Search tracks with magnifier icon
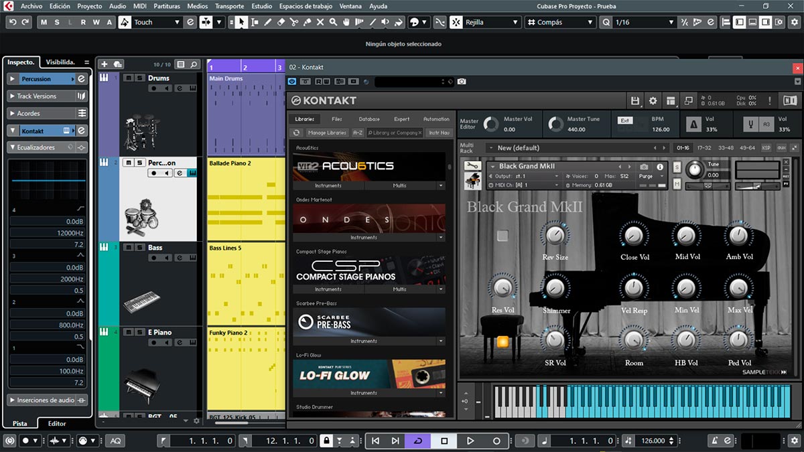The width and height of the screenshot is (804, 452). pyautogui.click(x=194, y=64)
